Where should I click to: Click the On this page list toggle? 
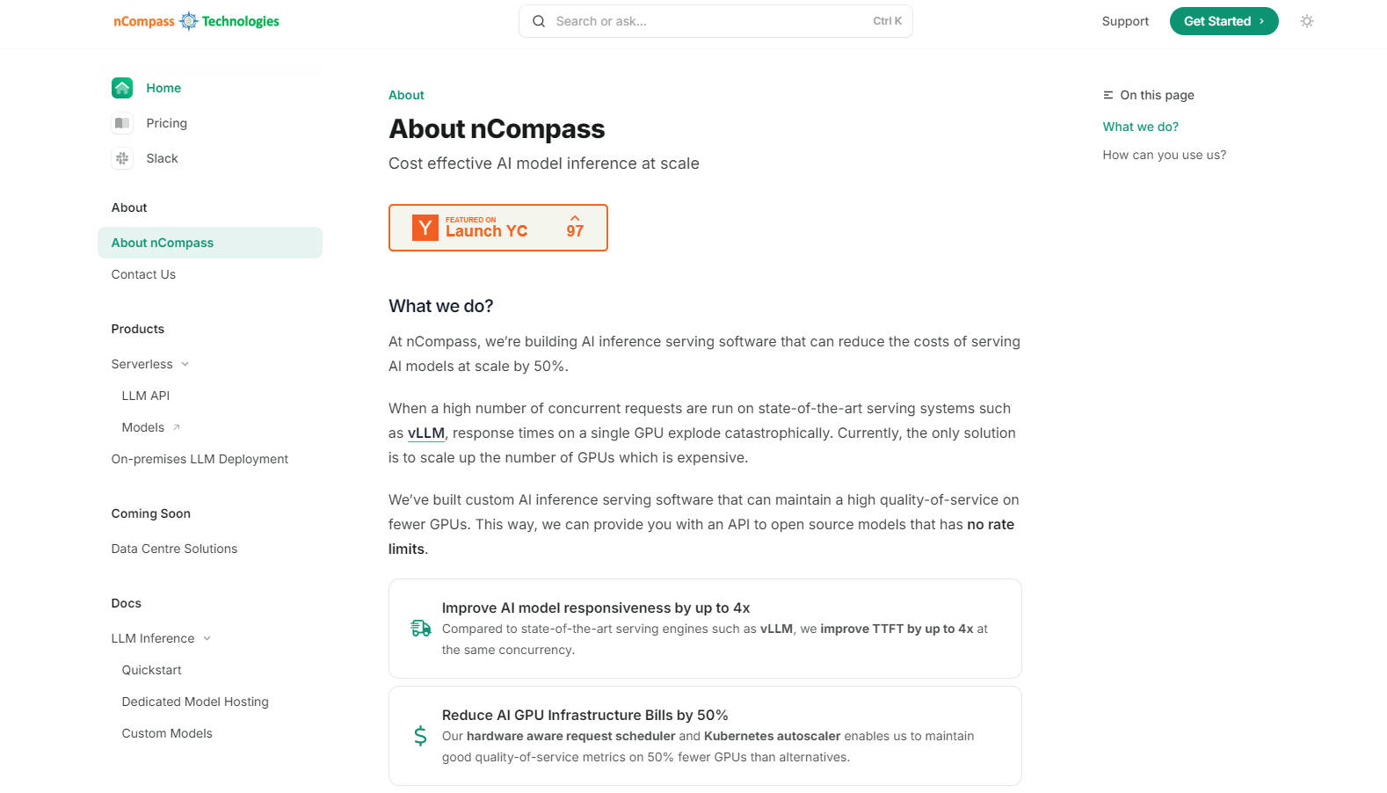(1107, 95)
